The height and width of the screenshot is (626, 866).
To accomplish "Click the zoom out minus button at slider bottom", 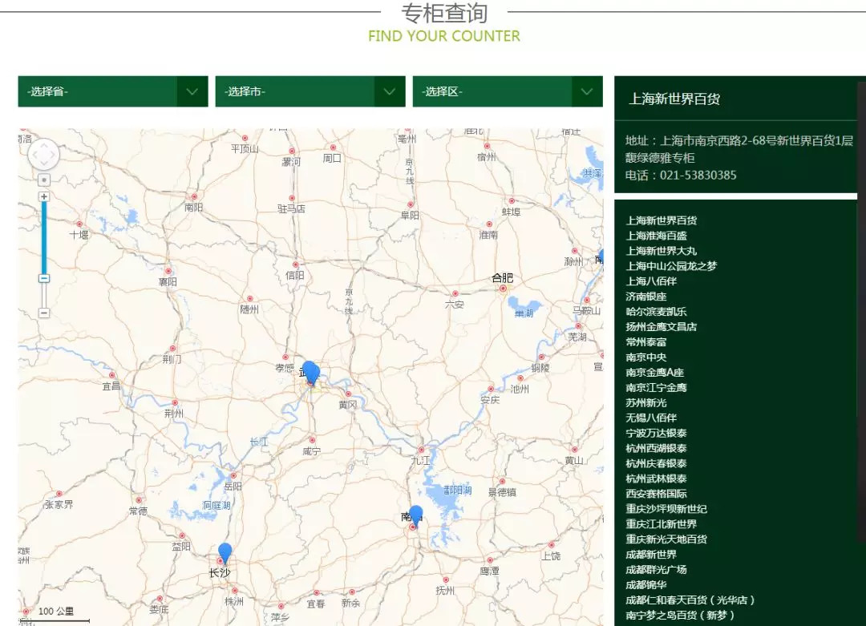I will point(44,313).
